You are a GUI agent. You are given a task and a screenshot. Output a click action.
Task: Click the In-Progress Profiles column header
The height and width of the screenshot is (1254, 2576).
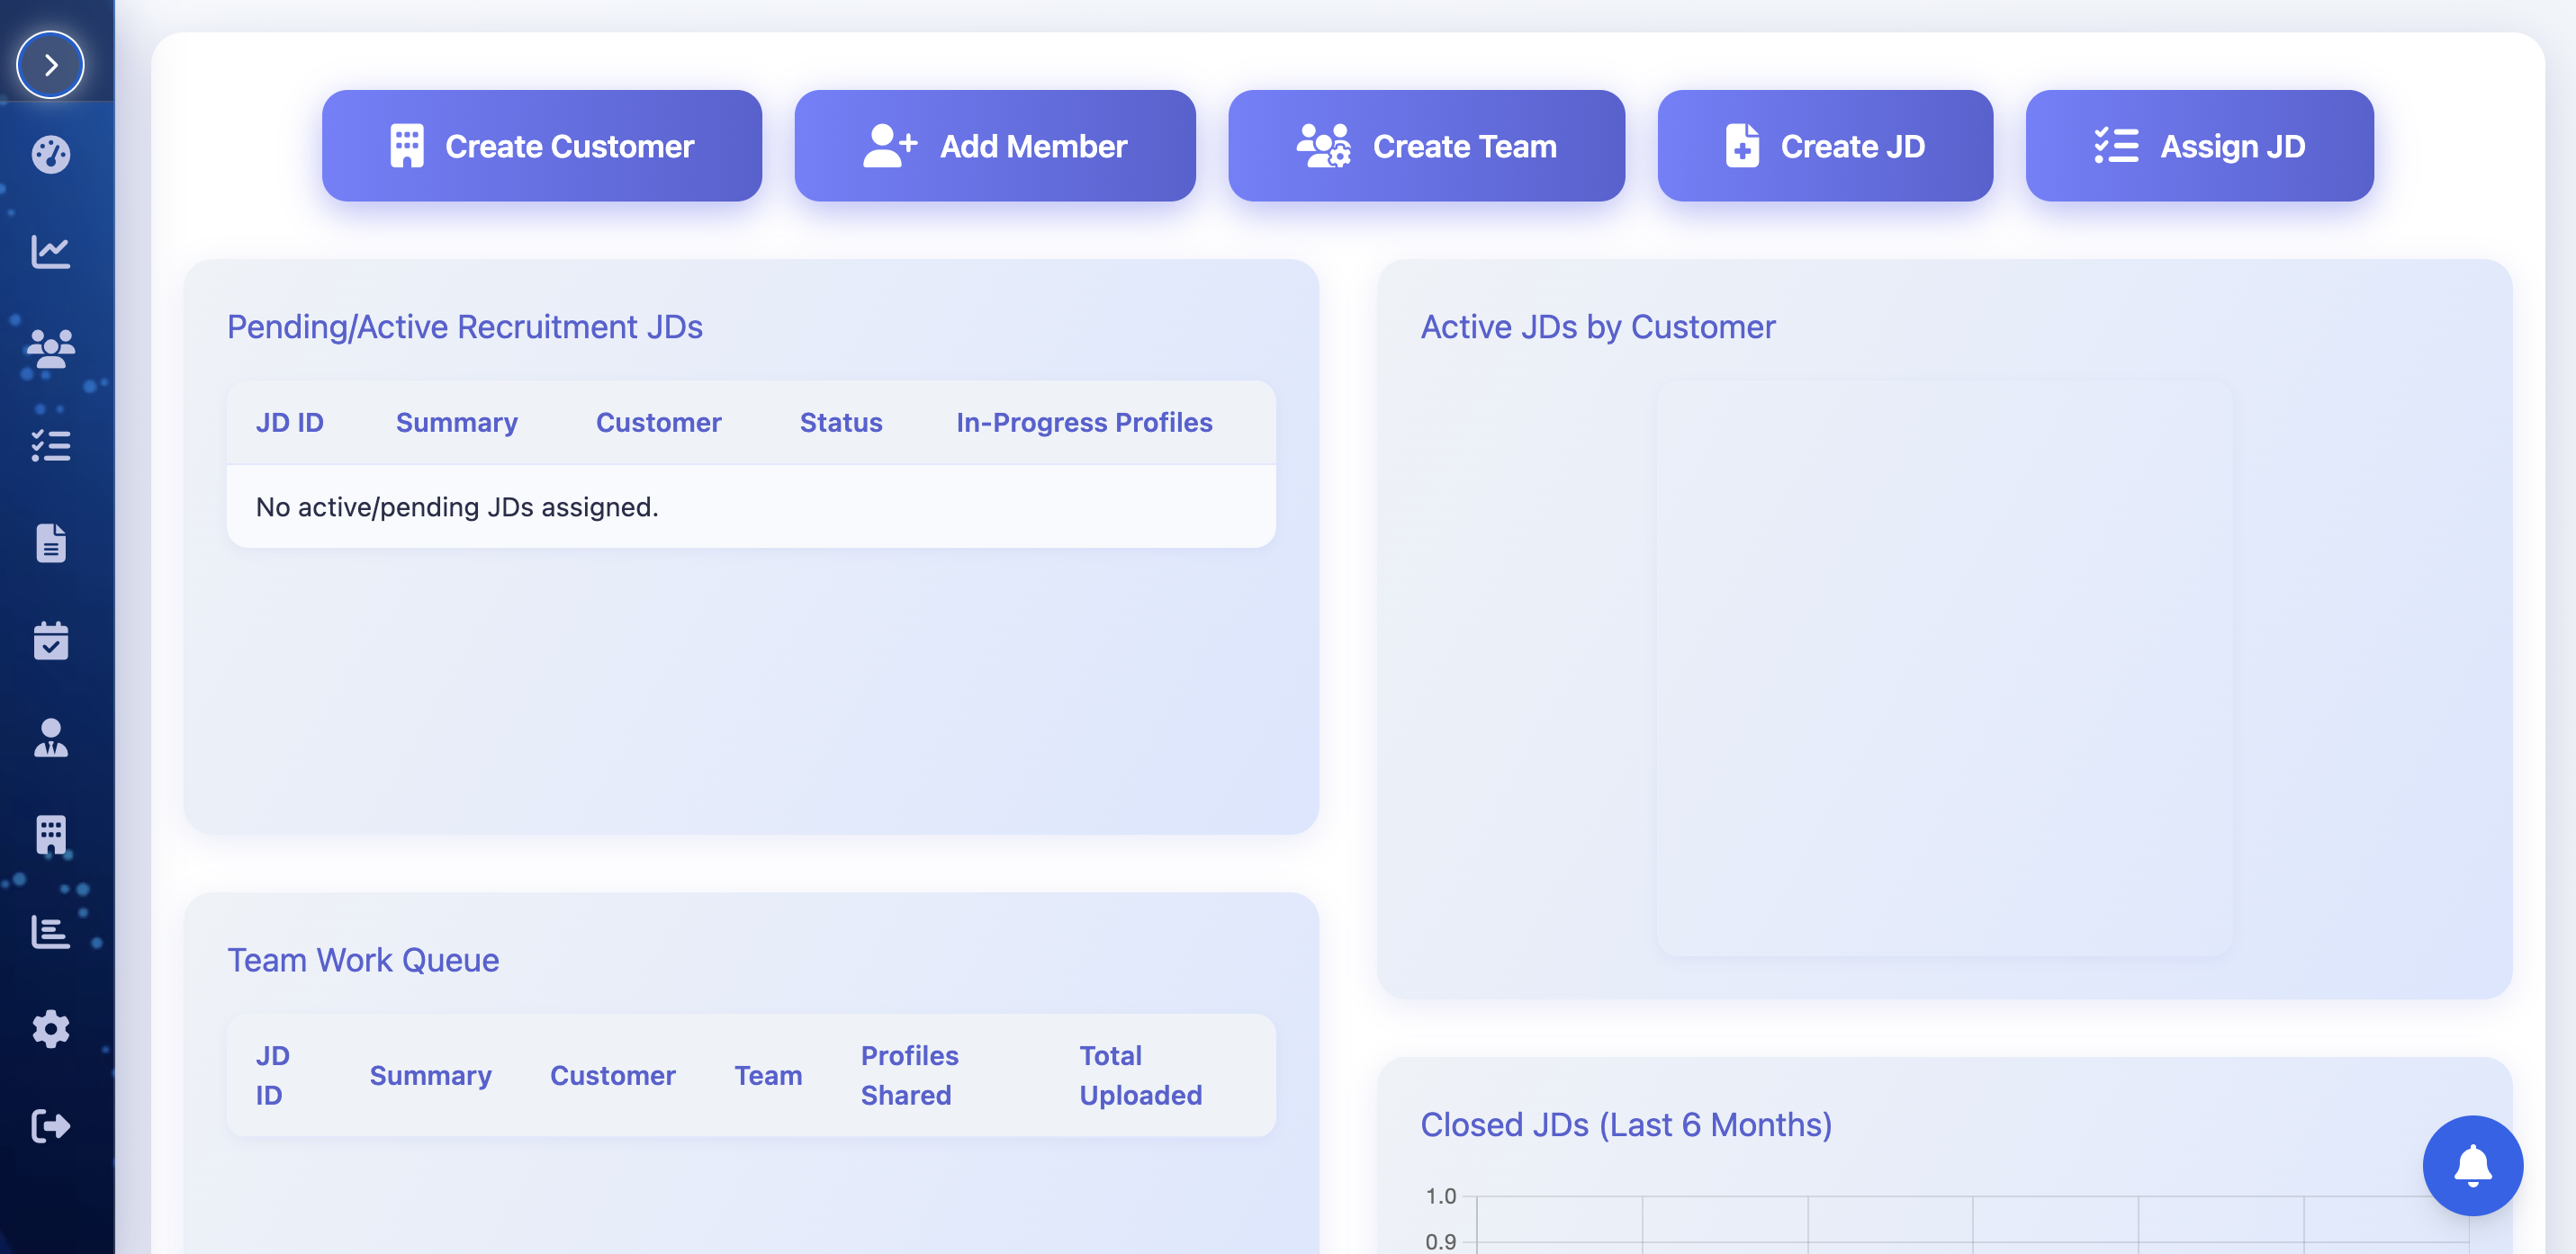(1083, 423)
